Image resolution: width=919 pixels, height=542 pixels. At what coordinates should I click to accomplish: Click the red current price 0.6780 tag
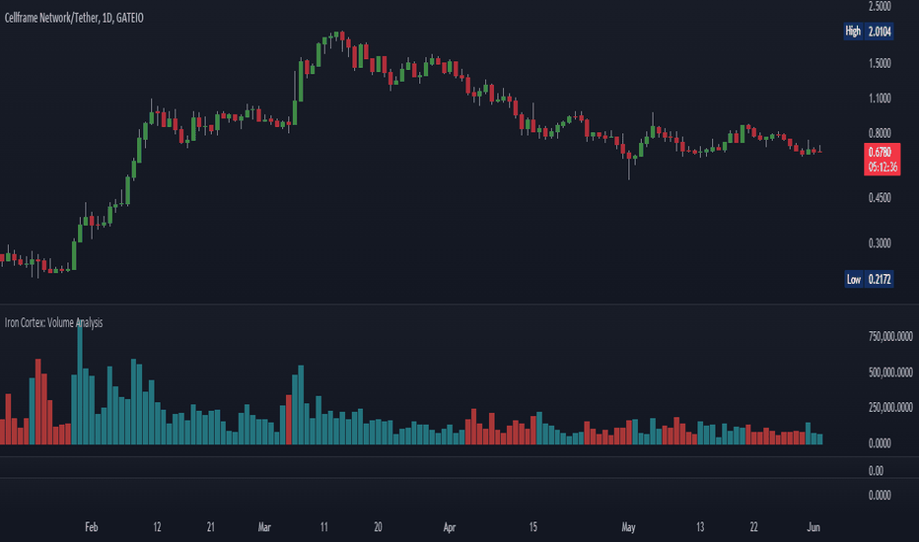[x=883, y=160]
